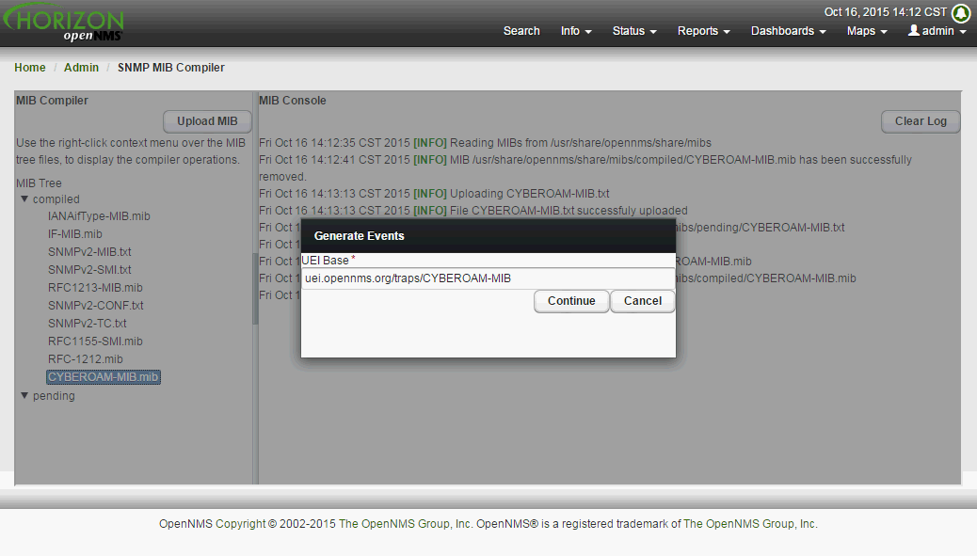977x556 pixels.
Task: Click the MIB Compiler panel heading
Action: tap(52, 101)
